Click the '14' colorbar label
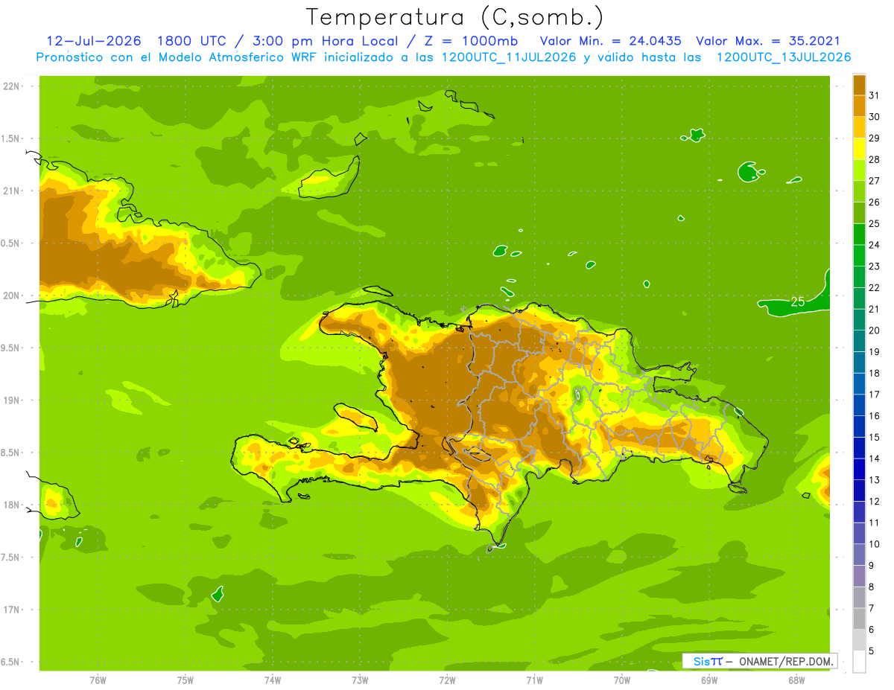The image size is (894, 690). click(x=874, y=459)
